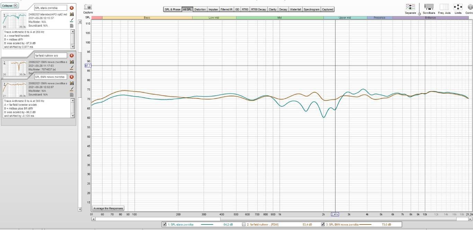Switch to the SPL & Phase tab

click(172, 9)
